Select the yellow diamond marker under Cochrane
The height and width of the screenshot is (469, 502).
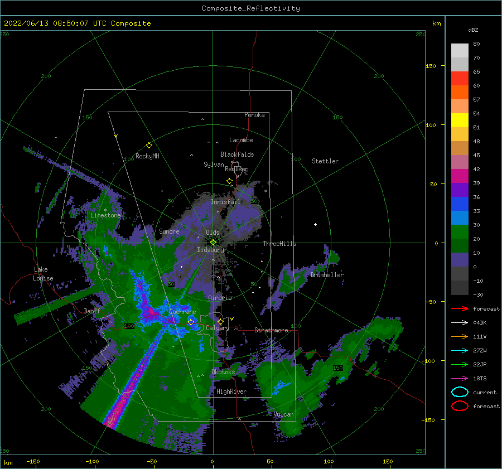pos(191,322)
